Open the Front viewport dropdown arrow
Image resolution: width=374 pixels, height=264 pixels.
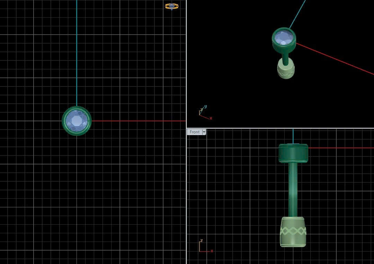204,132
